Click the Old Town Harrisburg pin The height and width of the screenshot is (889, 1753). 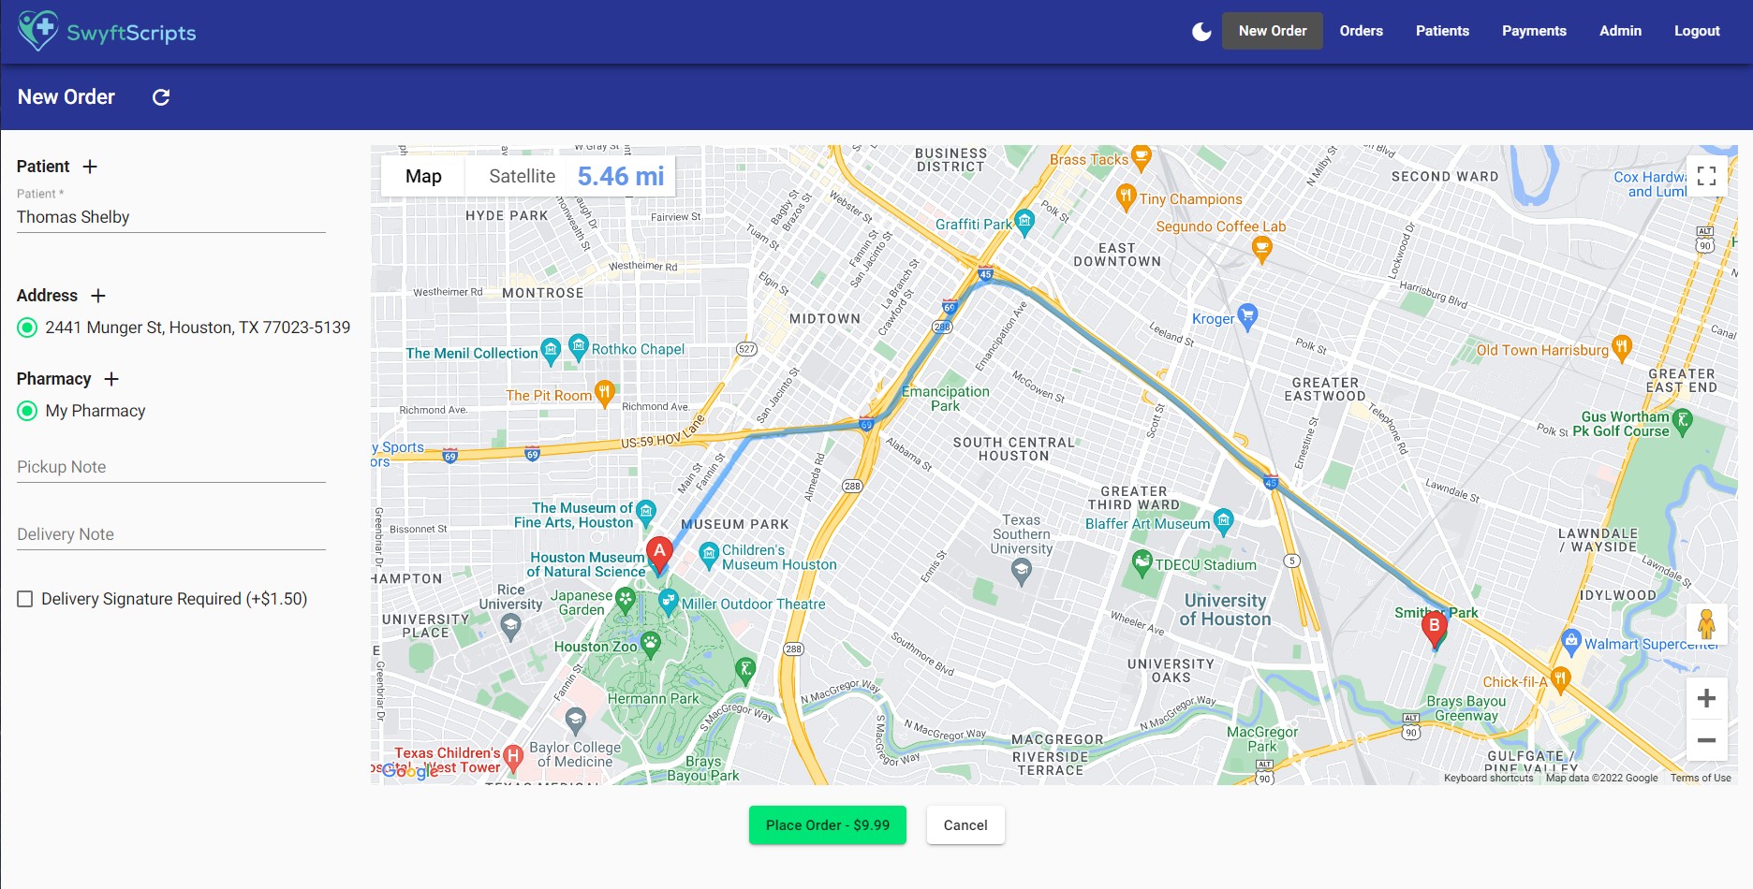tap(1622, 348)
